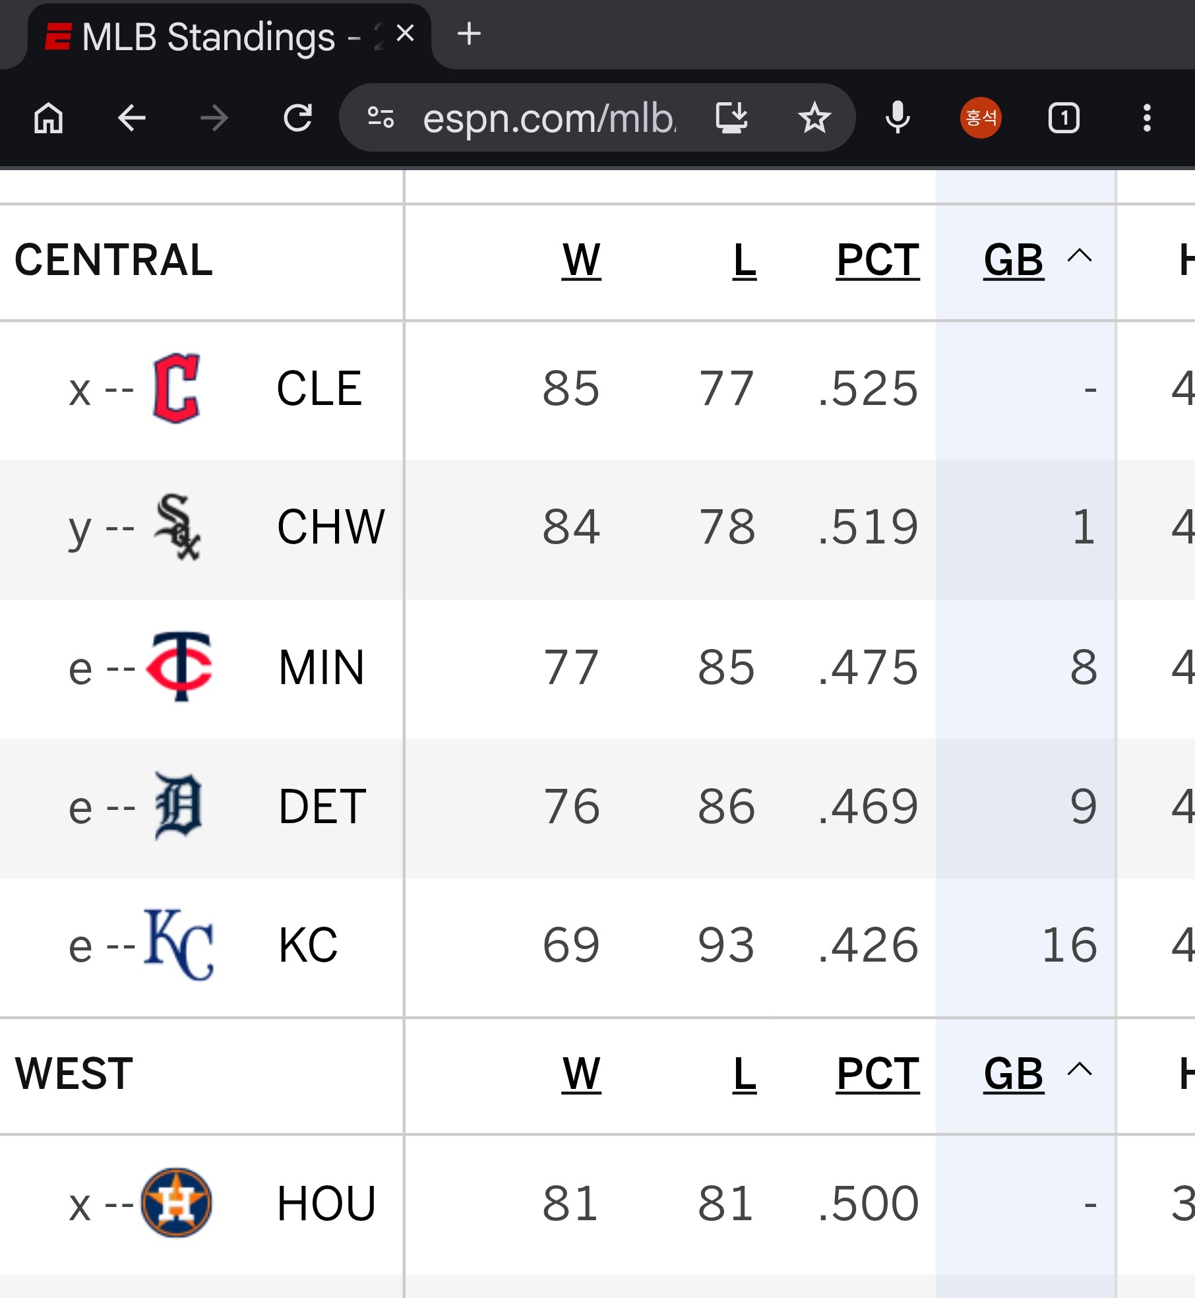Click the espn.com address bar text
Image resolution: width=1195 pixels, height=1298 pixels.
pyautogui.click(x=549, y=119)
